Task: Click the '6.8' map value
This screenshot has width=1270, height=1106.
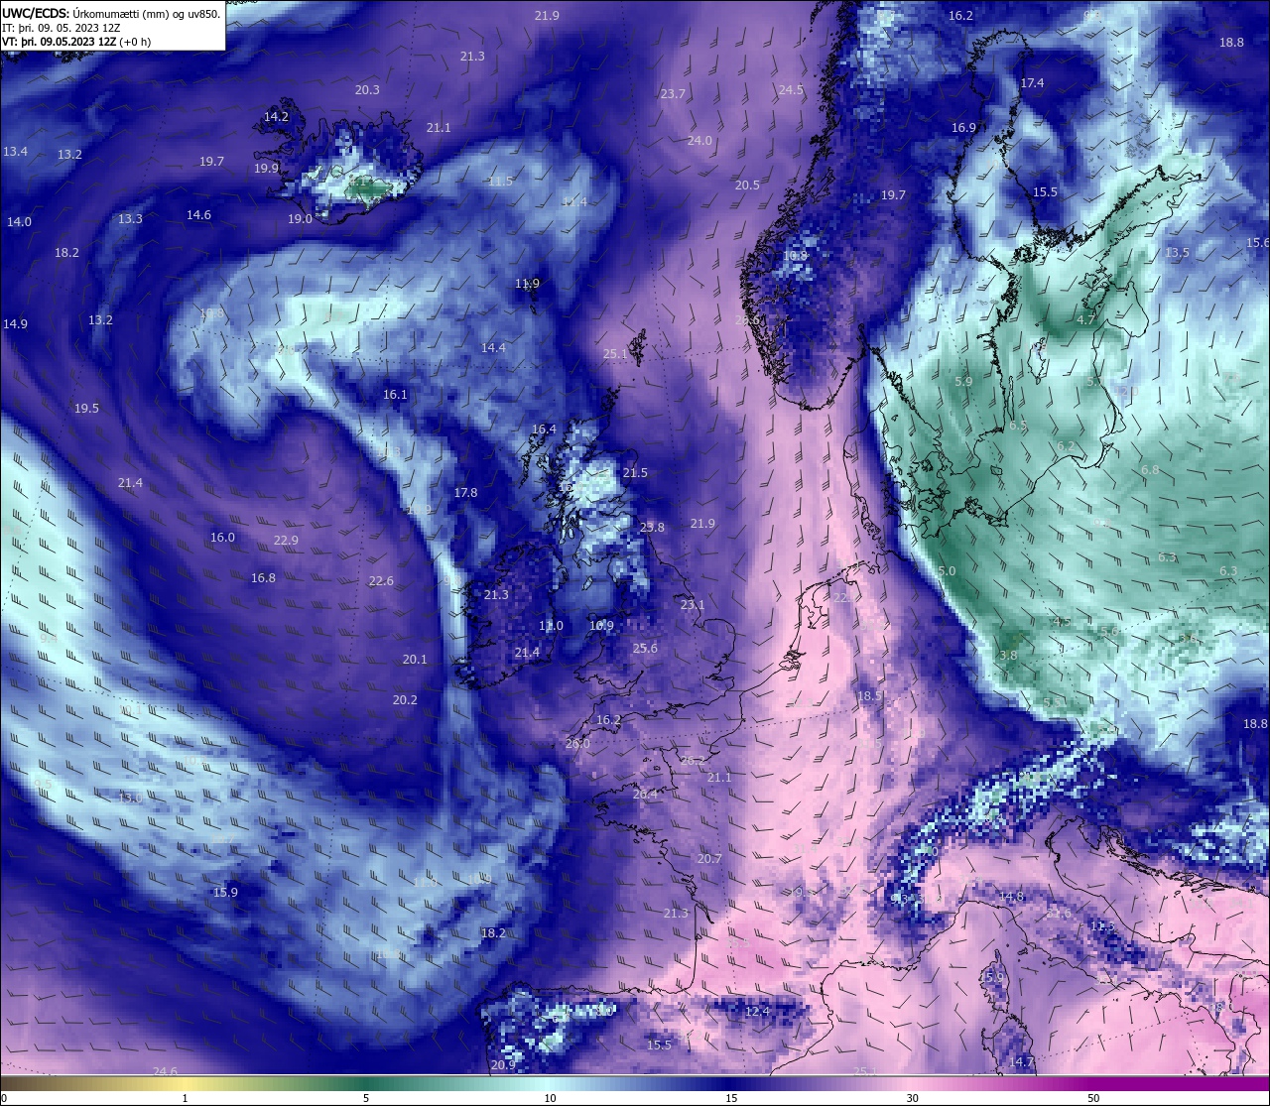Action: [1150, 470]
